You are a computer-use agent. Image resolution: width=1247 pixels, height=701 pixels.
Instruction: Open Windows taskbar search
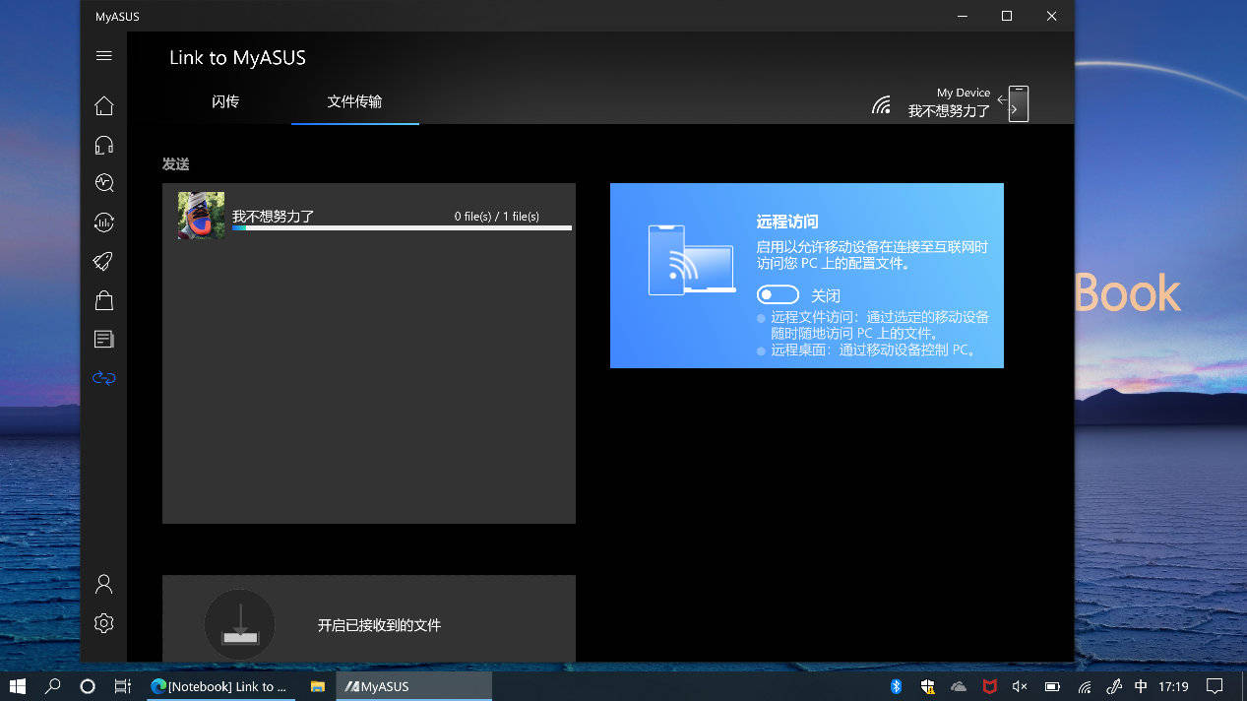tap(53, 686)
